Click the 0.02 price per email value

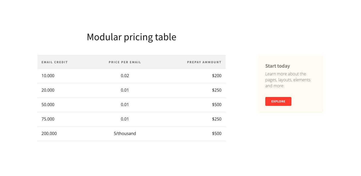[x=125, y=76]
